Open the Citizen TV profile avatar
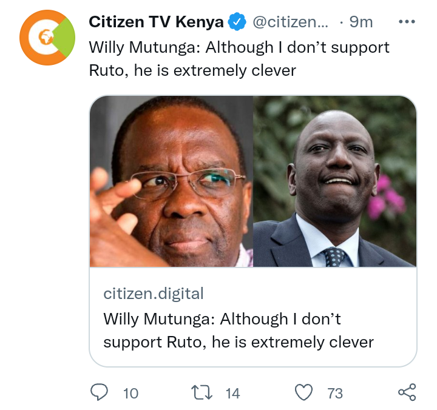The image size is (437, 410). pyautogui.click(x=47, y=38)
